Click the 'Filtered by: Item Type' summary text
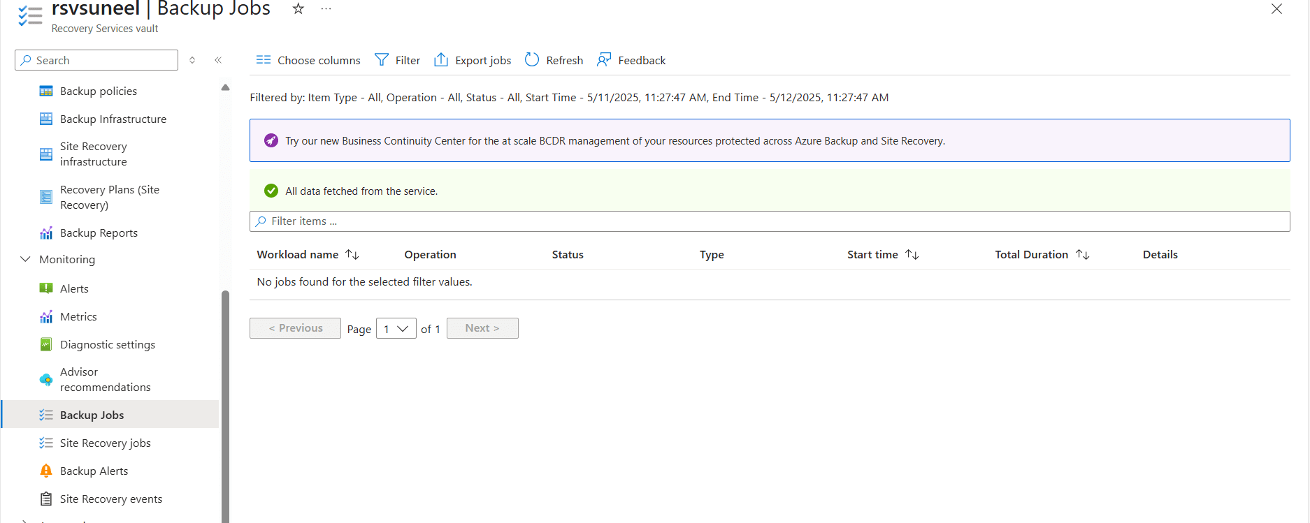 click(569, 98)
